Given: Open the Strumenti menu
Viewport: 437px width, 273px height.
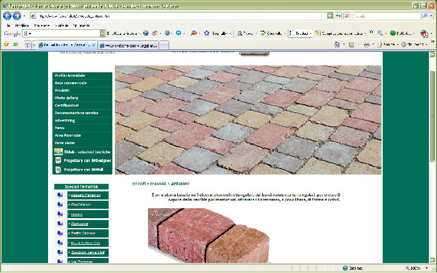Looking at the screenshot, I should pyautogui.click(x=81, y=26).
